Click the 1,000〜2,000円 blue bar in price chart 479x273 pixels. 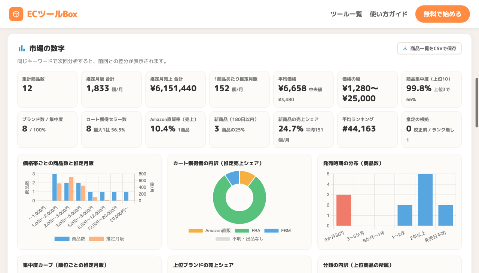[55, 187]
